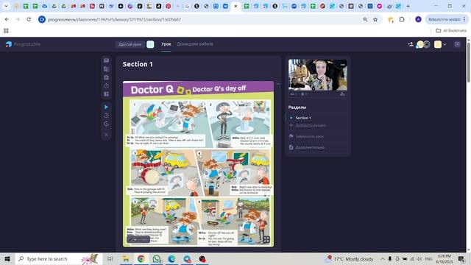
Task: Open the timer icon in left toolbar
Action: 106,86
